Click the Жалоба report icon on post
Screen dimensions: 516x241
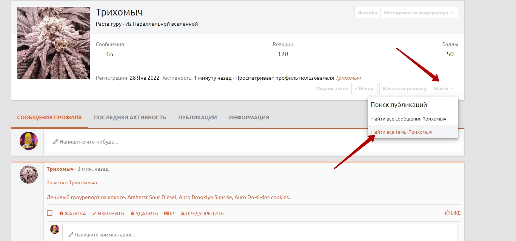point(61,213)
